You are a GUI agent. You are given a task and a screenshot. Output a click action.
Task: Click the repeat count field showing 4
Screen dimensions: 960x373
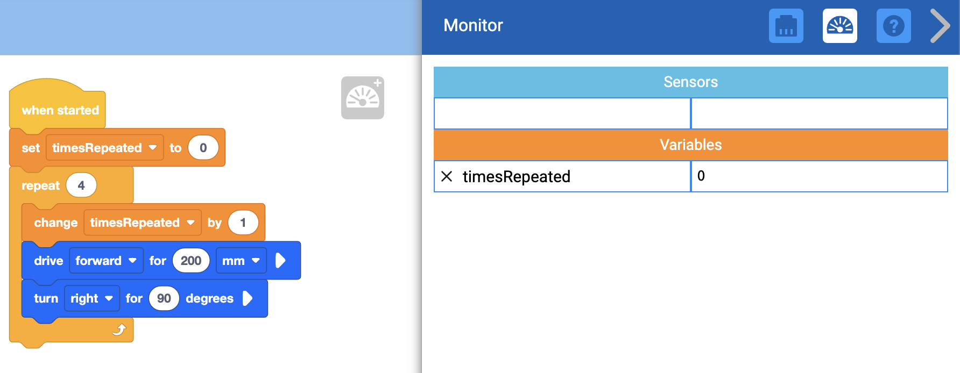click(81, 185)
